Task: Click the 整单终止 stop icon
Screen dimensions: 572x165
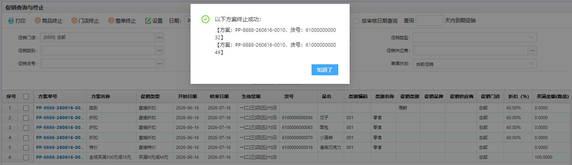Action: click(x=111, y=21)
